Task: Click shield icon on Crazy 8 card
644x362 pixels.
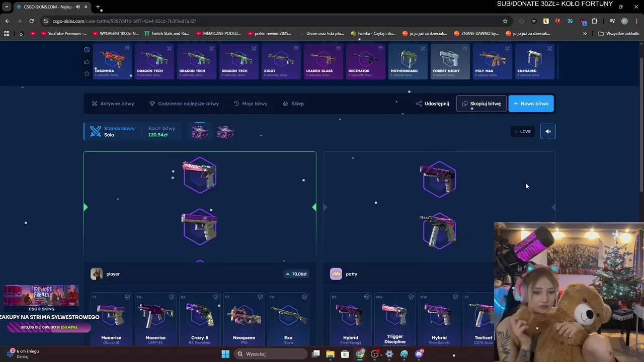Action: 216,297
